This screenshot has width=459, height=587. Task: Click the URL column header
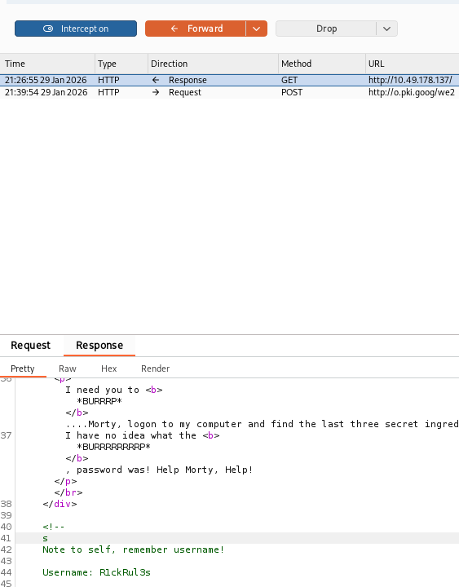(412, 64)
